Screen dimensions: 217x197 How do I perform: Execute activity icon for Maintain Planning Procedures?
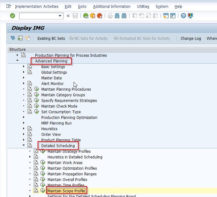click(x=37, y=89)
